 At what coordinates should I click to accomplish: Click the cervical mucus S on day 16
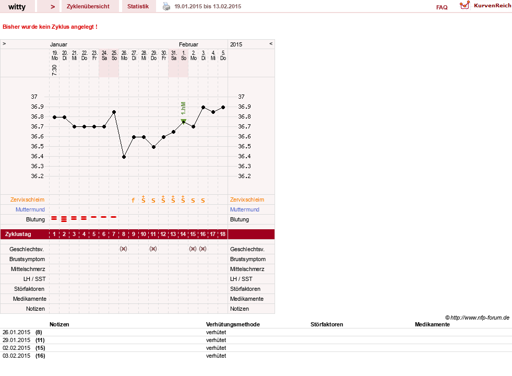(203, 201)
